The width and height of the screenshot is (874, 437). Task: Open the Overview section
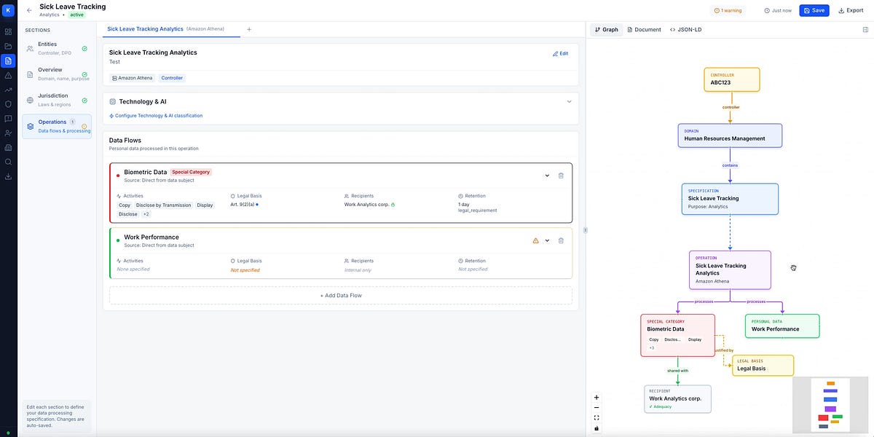pos(57,74)
